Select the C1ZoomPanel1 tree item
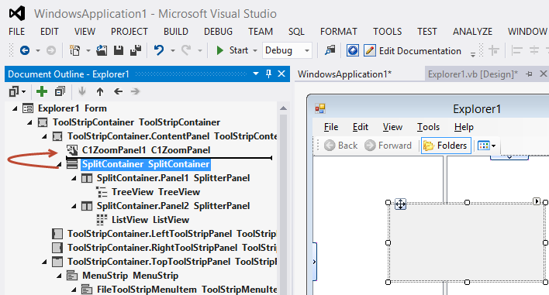549x295 pixels. pos(146,150)
